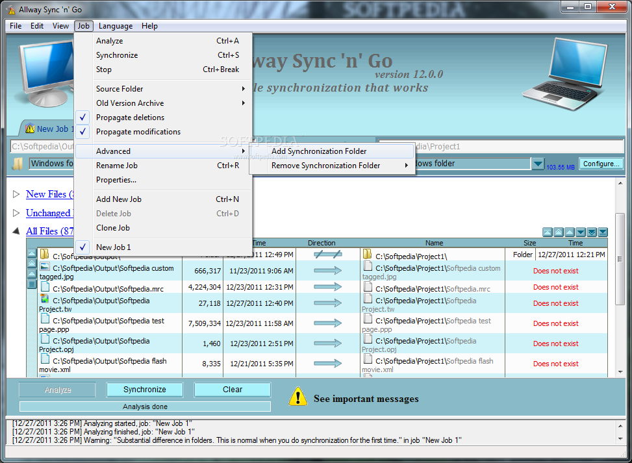Image resolution: width=632 pixels, height=463 pixels.
Task: Choose Stop in the Job menu
Action: coord(163,69)
